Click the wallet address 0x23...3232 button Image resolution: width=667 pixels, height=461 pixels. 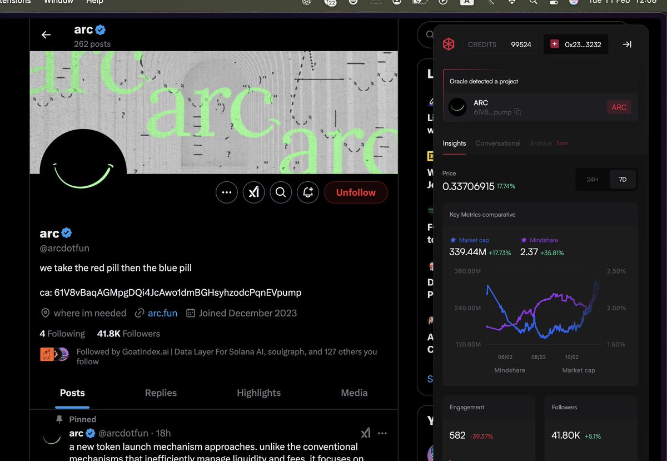576,44
